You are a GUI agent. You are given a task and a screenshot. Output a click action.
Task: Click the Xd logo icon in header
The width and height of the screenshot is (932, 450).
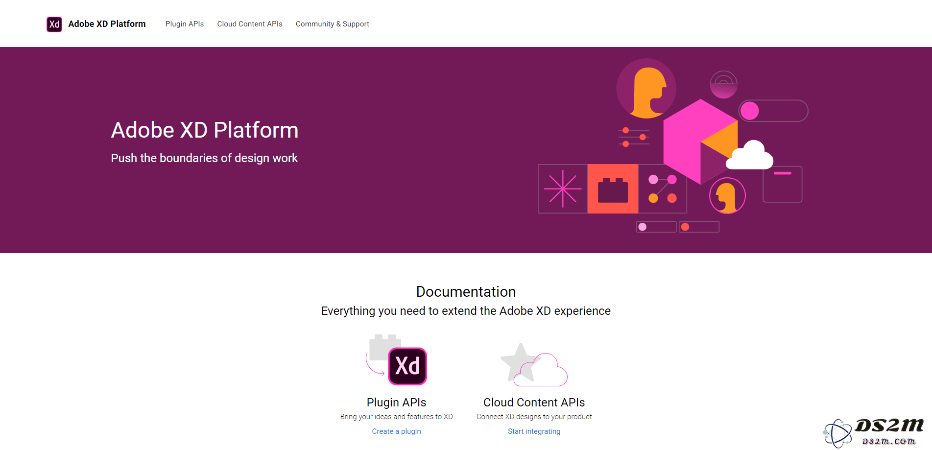pyautogui.click(x=54, y=24)
